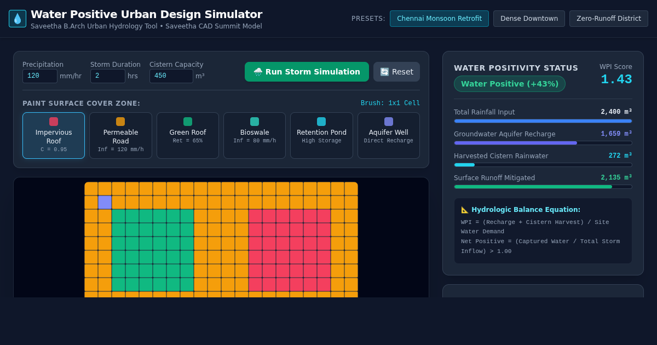Screen dimensions: 657x345
Task: Load the Zero-Runoff District preset
Action: 609,19
